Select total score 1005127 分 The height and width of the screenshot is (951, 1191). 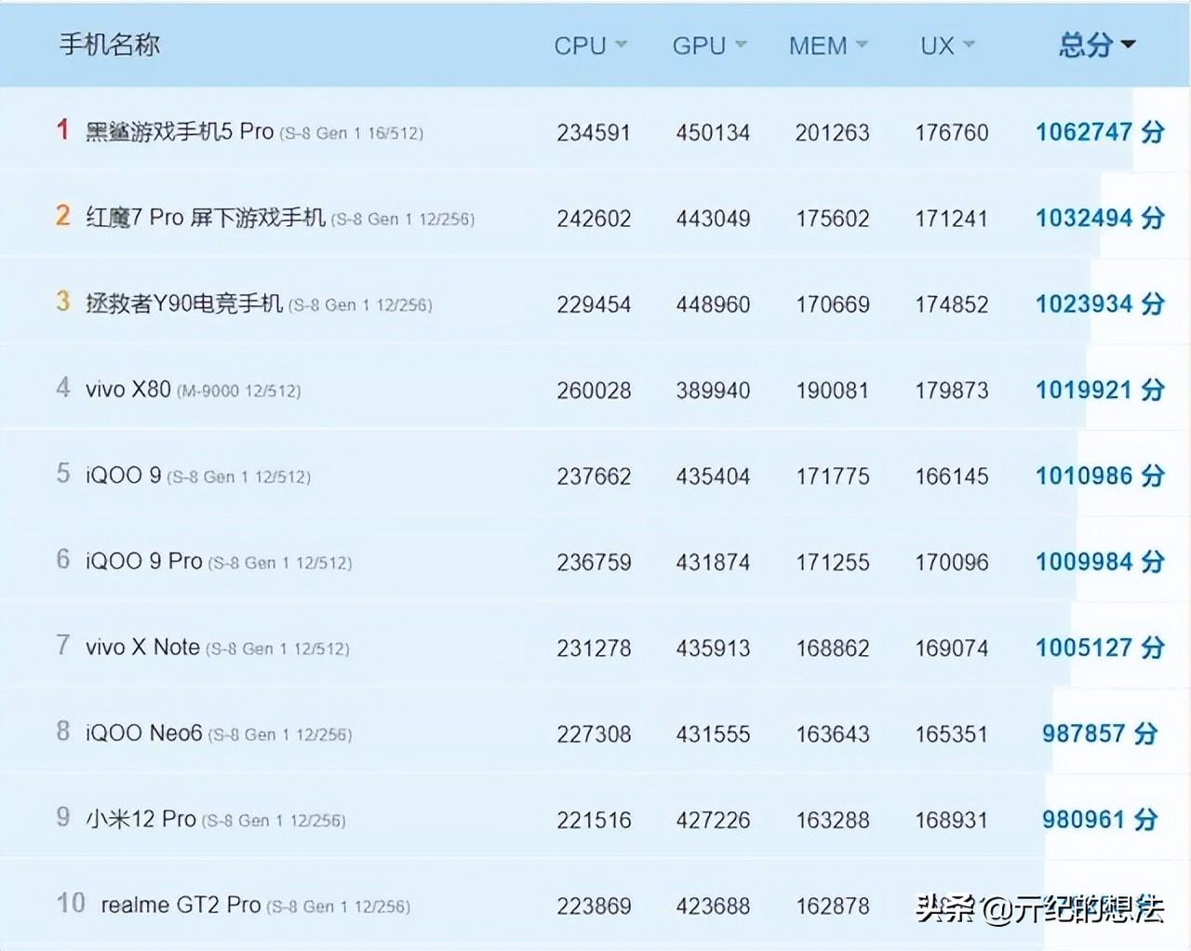click(x=1100, y=648)
